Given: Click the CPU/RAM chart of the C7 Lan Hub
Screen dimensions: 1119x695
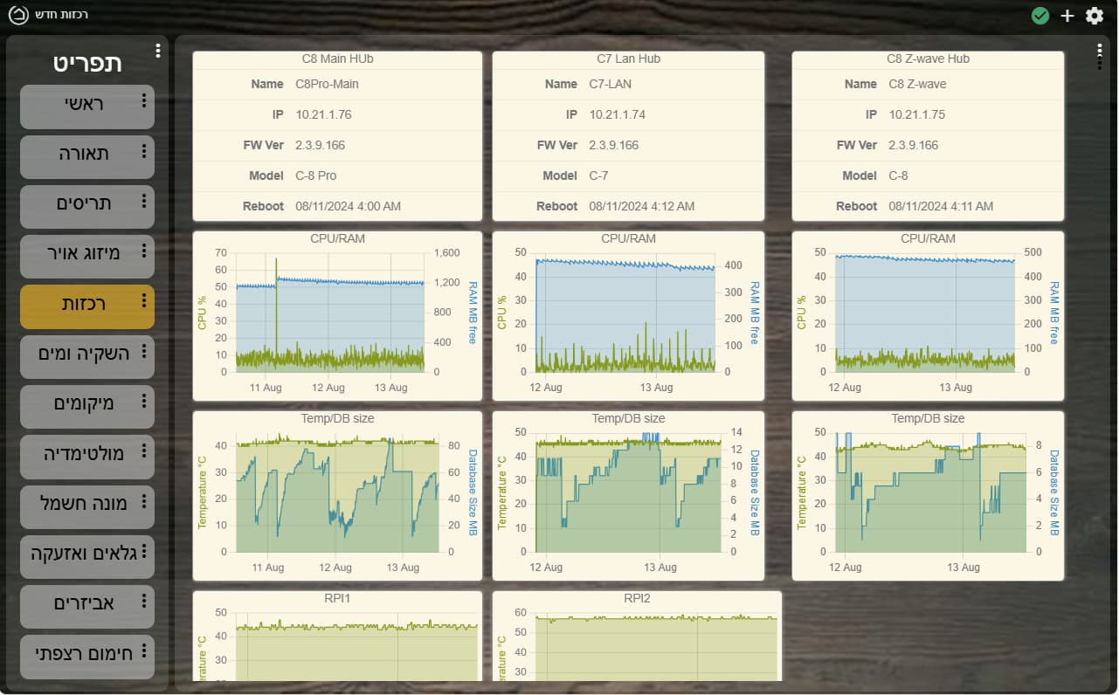Looking at the screenshot, I should pos(627,314).
